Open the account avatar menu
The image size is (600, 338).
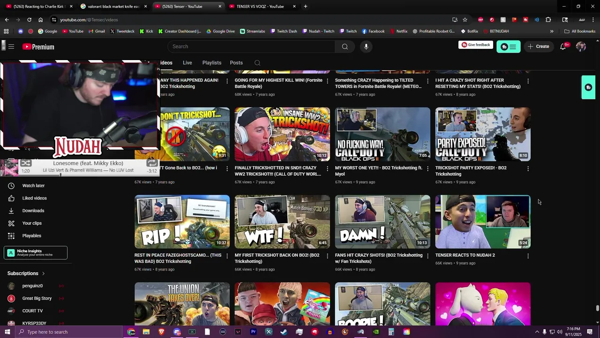[x=581, y=46]
